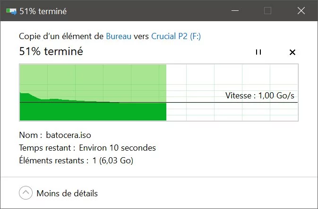Close the window with the title bar X
This screenshot has width=318, height=209.
point(301,10)
